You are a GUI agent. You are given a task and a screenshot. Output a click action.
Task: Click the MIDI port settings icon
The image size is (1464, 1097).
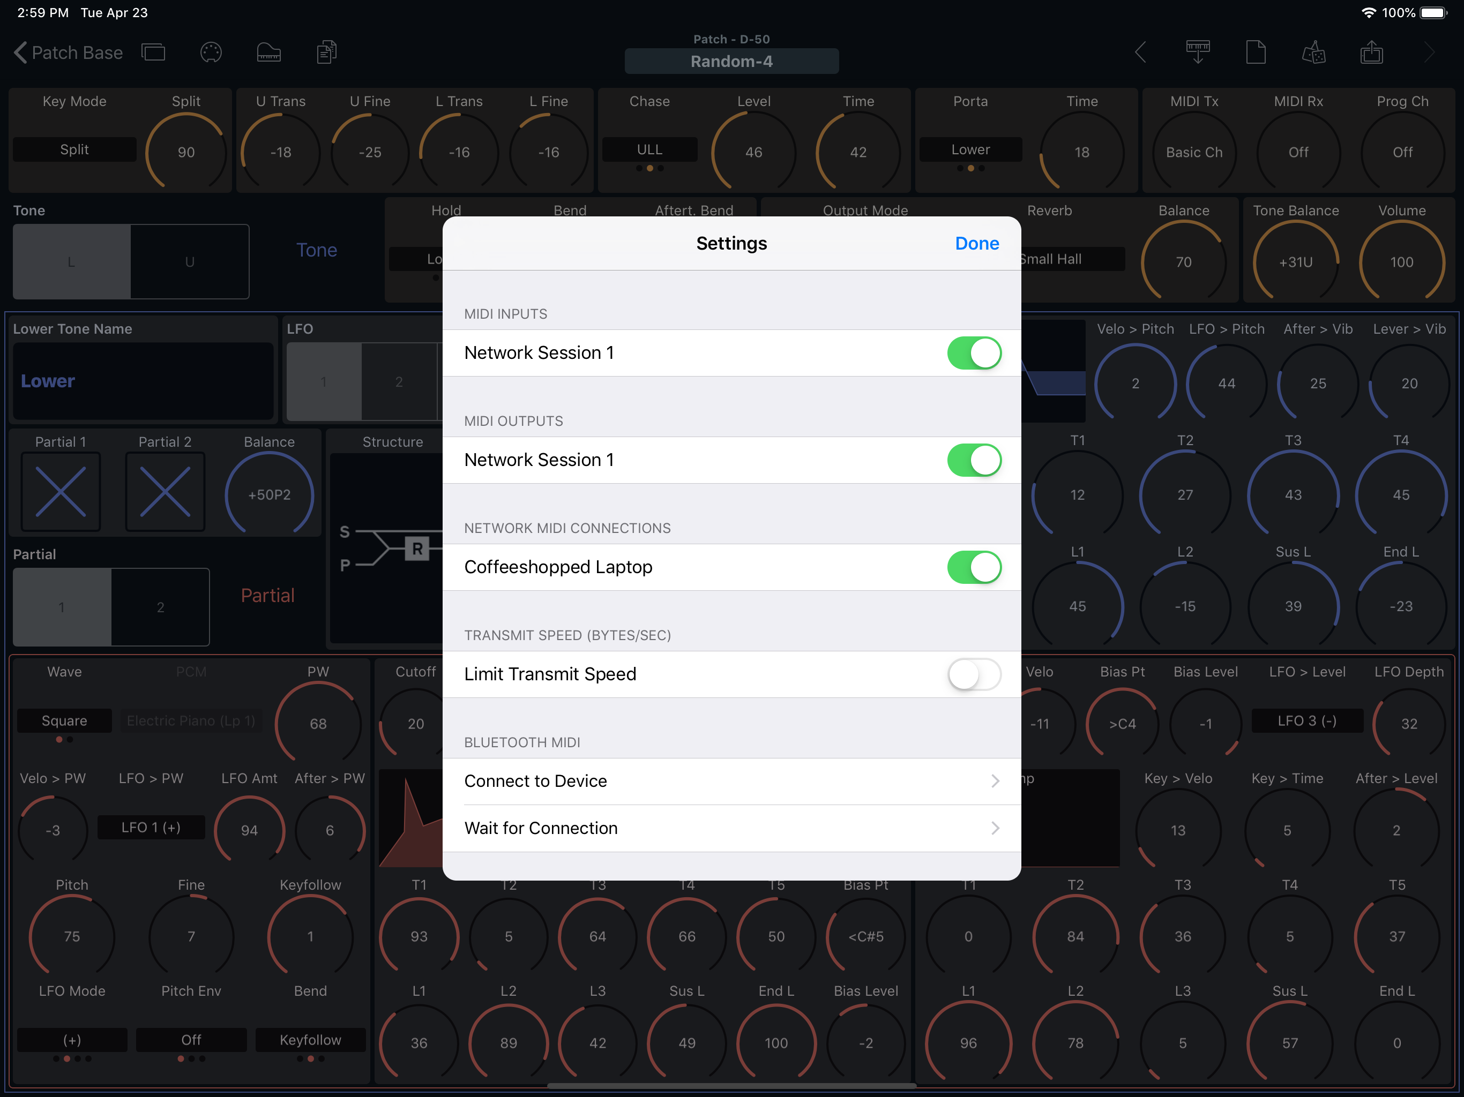(211, 52)
